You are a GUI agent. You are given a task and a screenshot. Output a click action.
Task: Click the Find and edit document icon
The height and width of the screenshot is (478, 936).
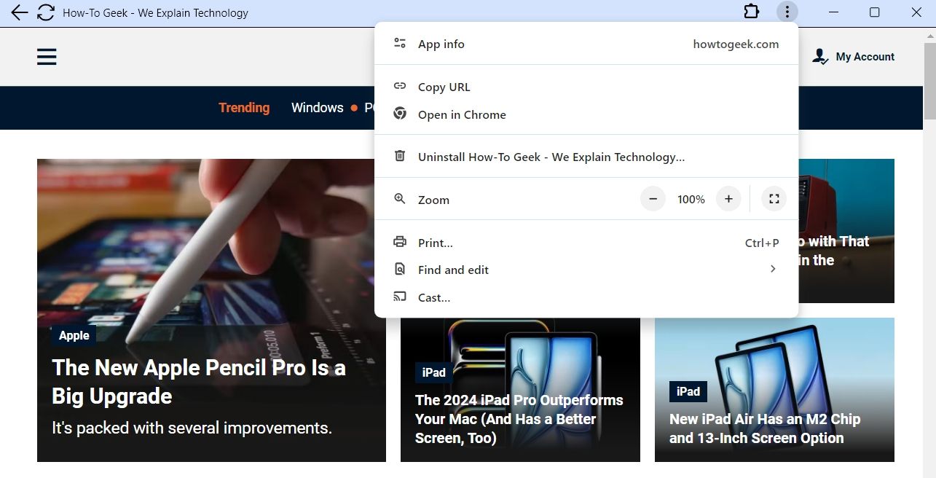(400, 269)
